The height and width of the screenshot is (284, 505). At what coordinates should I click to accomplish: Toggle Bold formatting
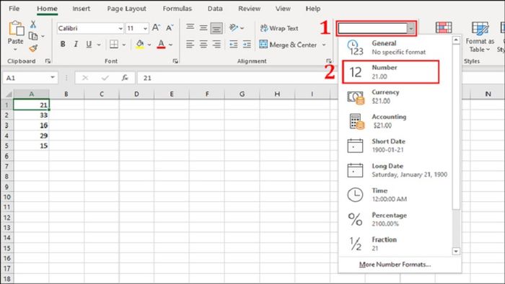coord(63,44)
